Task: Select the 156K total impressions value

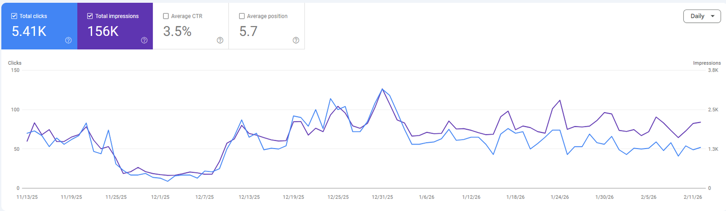Action: pyautogui.click(x=103, y=31)
